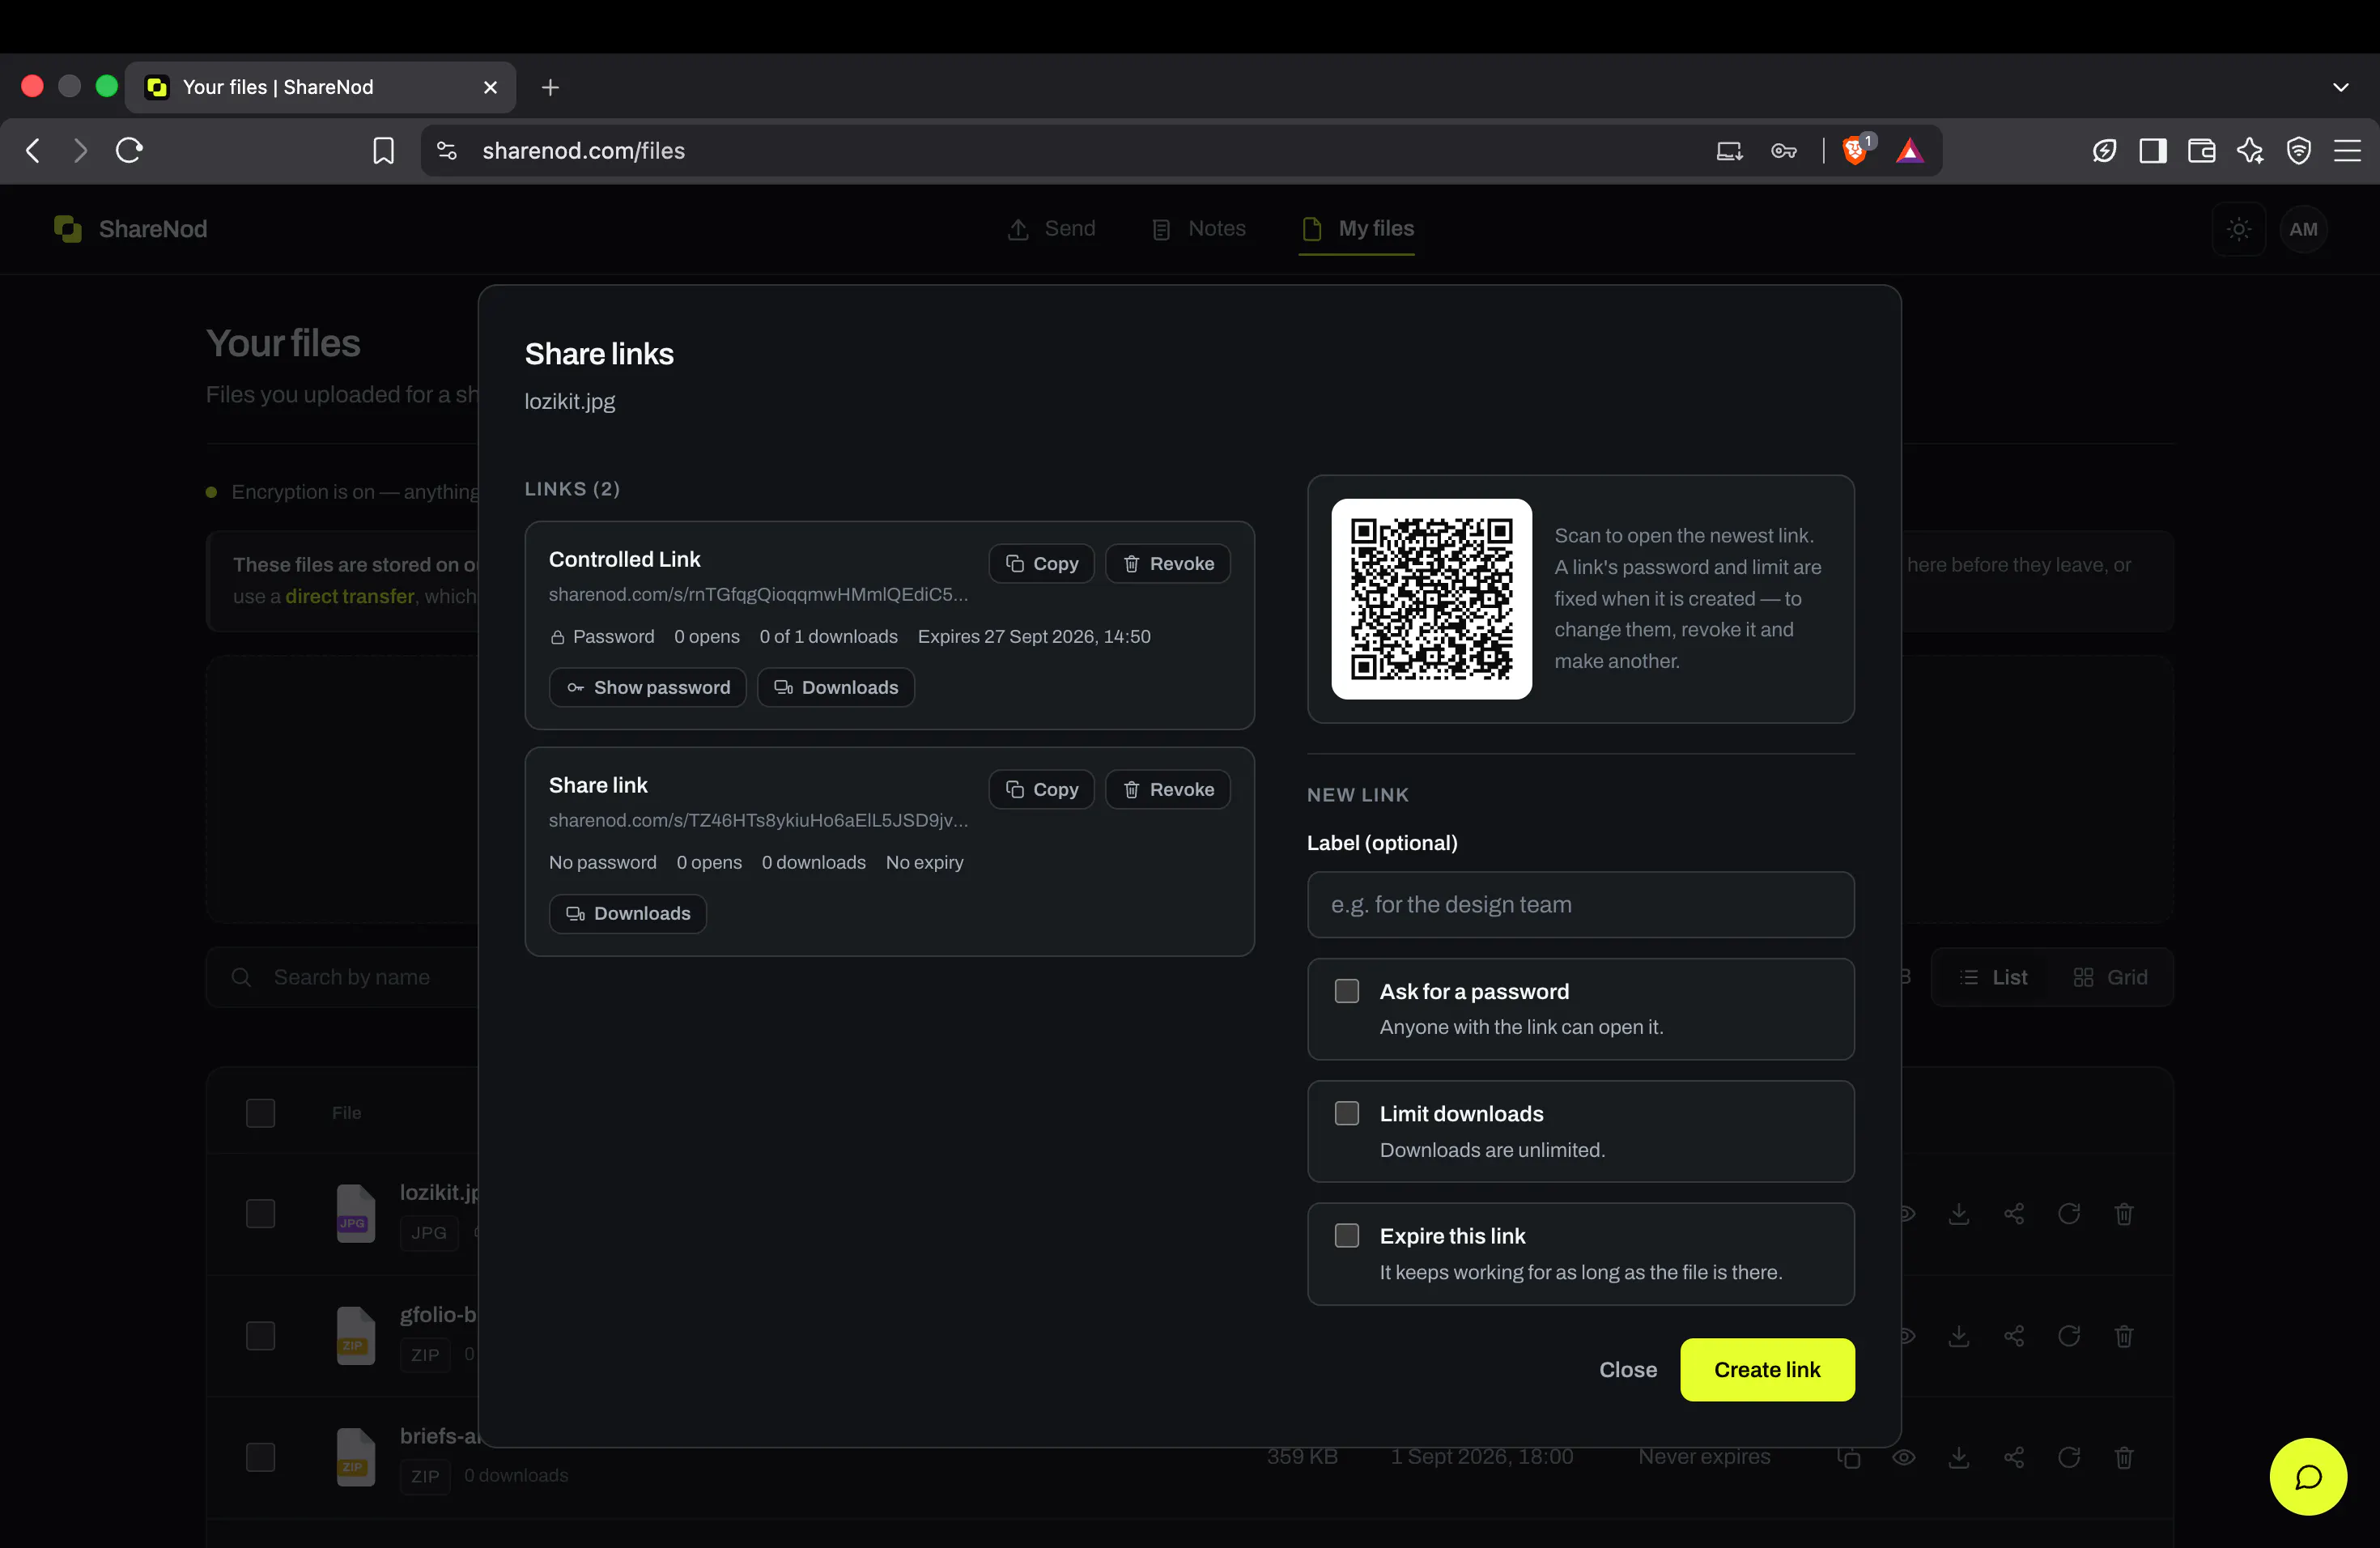Bookmark this page
This screenshot has width=2380, height=1548.
(x=383, y=150)
